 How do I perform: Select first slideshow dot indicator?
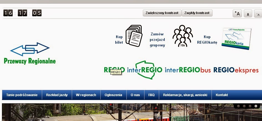point(238,106)
